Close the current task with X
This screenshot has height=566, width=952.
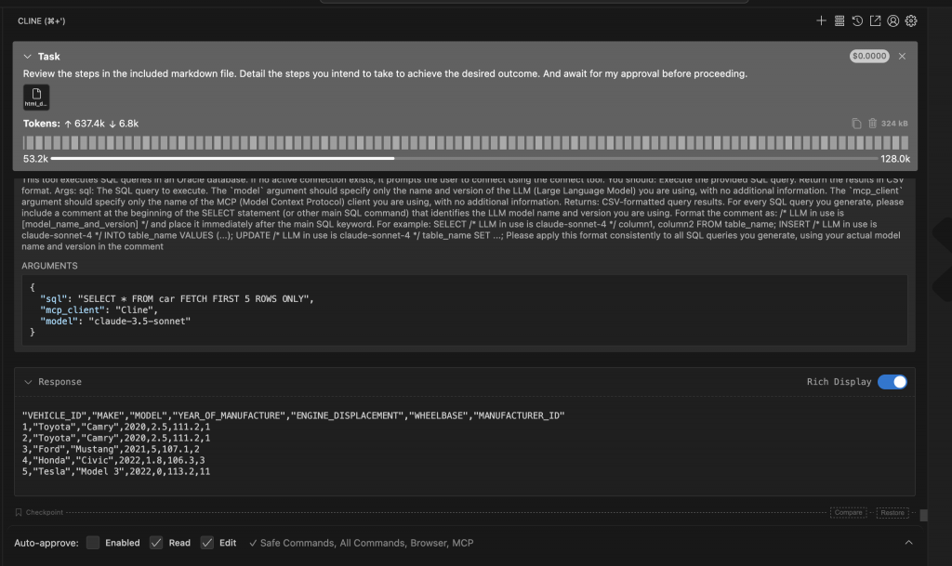pyautogui.click(x=902, y=57)
